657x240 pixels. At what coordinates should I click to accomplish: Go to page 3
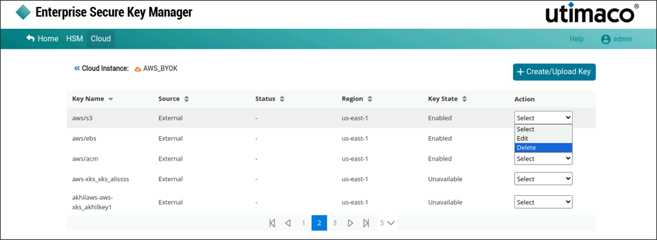point(335,223)
